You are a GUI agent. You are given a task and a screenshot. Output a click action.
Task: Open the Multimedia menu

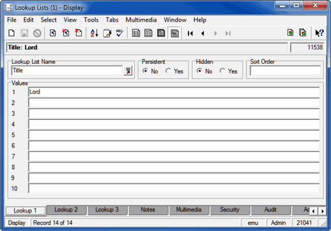pos(141,20)
